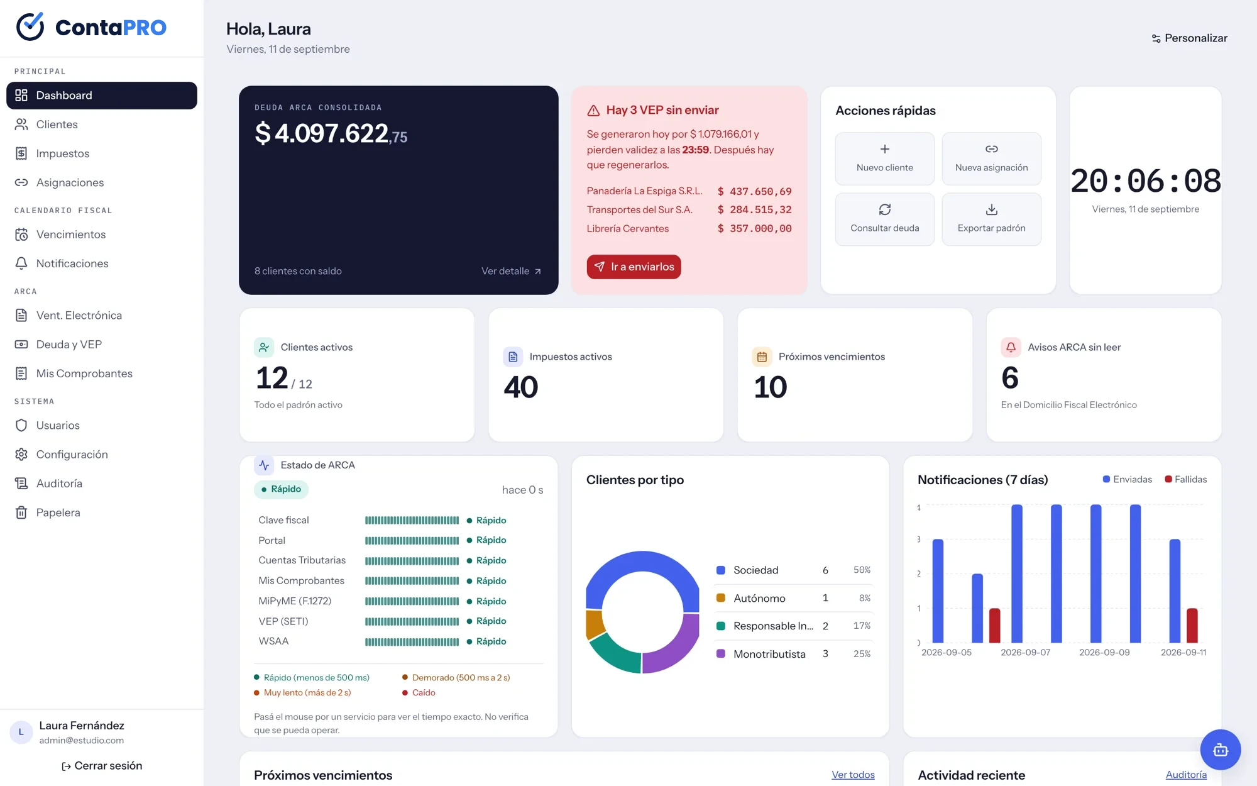
Task: Open the Ver todos vencimientos link
Action: pyautogui.click(x=853, y=775)
